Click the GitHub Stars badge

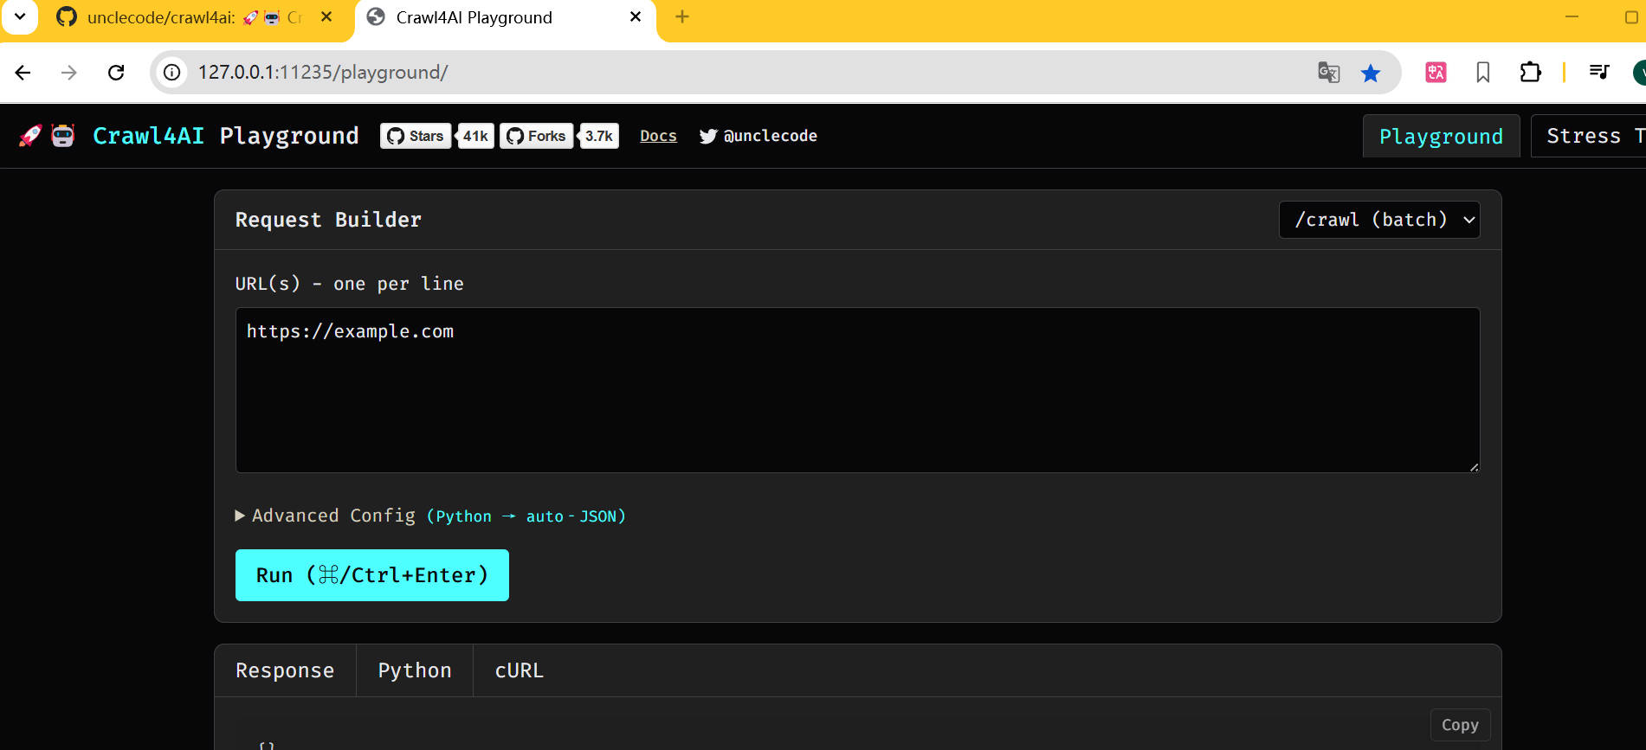click(x=416, y=136)
